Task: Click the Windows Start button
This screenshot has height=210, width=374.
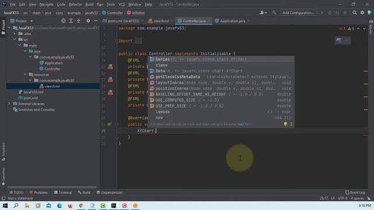Action: (x=5, y=205)
